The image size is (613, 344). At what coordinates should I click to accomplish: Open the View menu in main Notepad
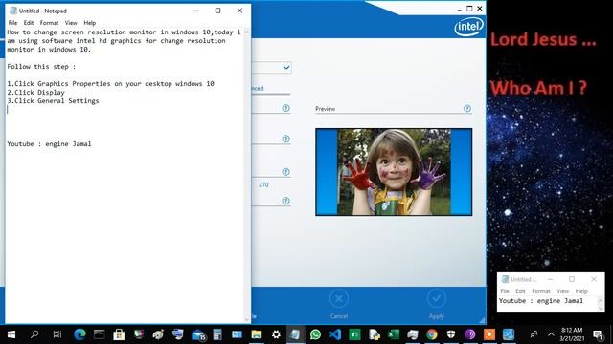pyautogui.click(x=71, y=23)
